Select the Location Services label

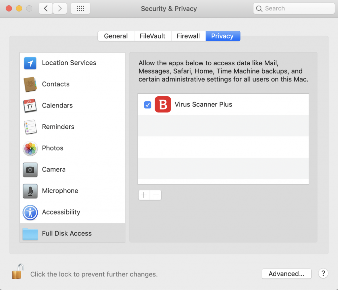[x=69, y=63]
